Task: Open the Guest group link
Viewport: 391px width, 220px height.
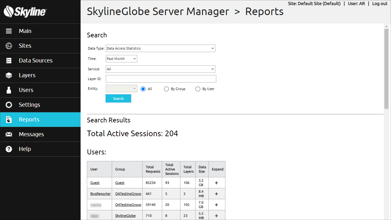Action: tap(120, 183)
